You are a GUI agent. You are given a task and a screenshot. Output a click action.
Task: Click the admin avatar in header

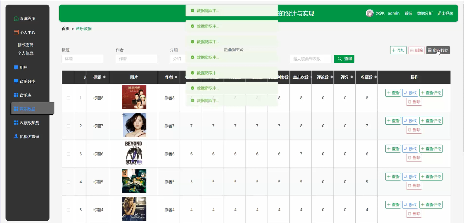tap(370, 13)
